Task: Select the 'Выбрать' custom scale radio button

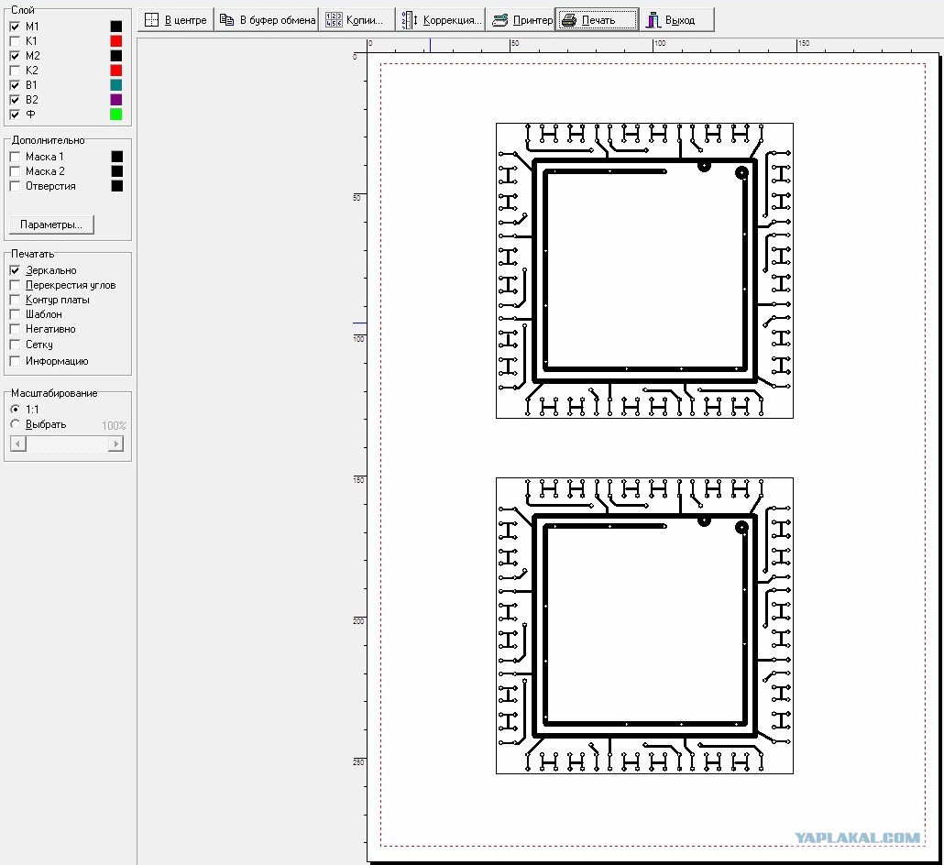Action: 15,424
